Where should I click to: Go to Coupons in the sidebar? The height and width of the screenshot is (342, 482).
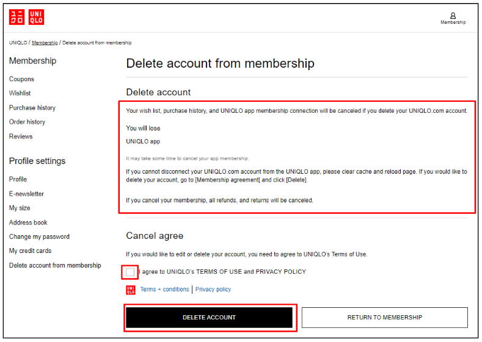[21, 79]
